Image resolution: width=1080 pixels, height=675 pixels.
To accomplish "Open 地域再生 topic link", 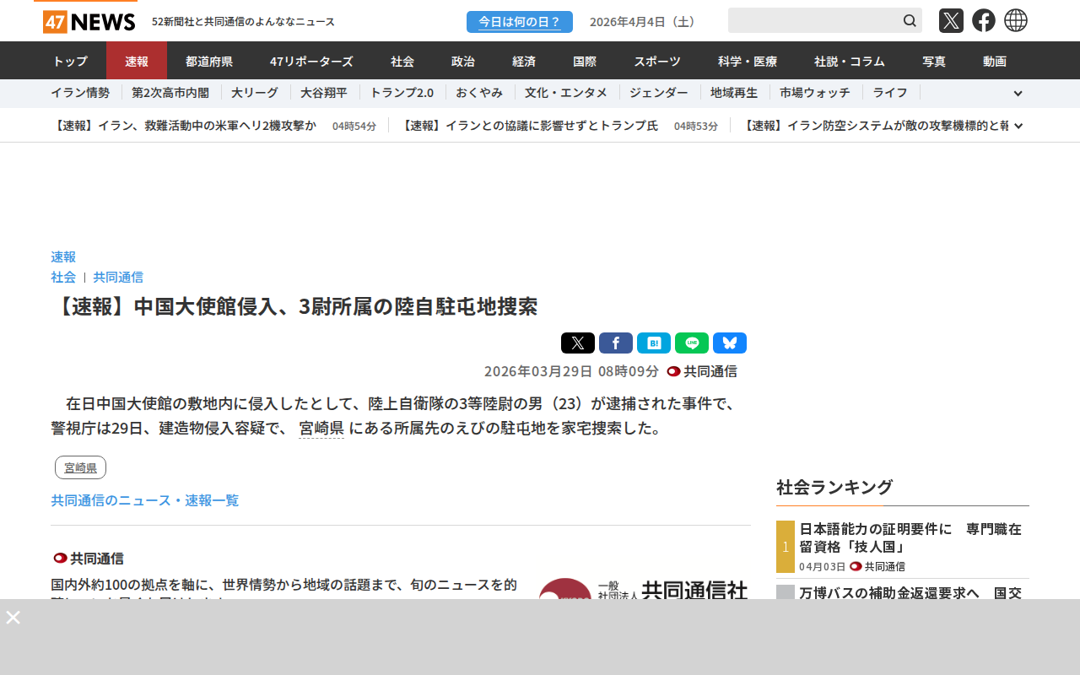I will [x=734, y=93].
